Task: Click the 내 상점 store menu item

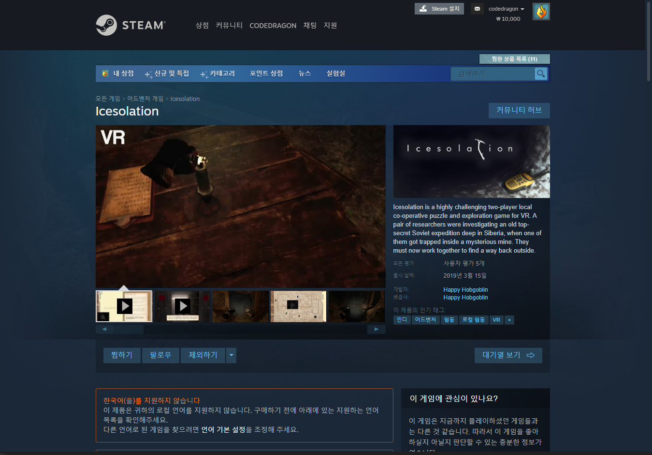Action: tap(118, 73)
